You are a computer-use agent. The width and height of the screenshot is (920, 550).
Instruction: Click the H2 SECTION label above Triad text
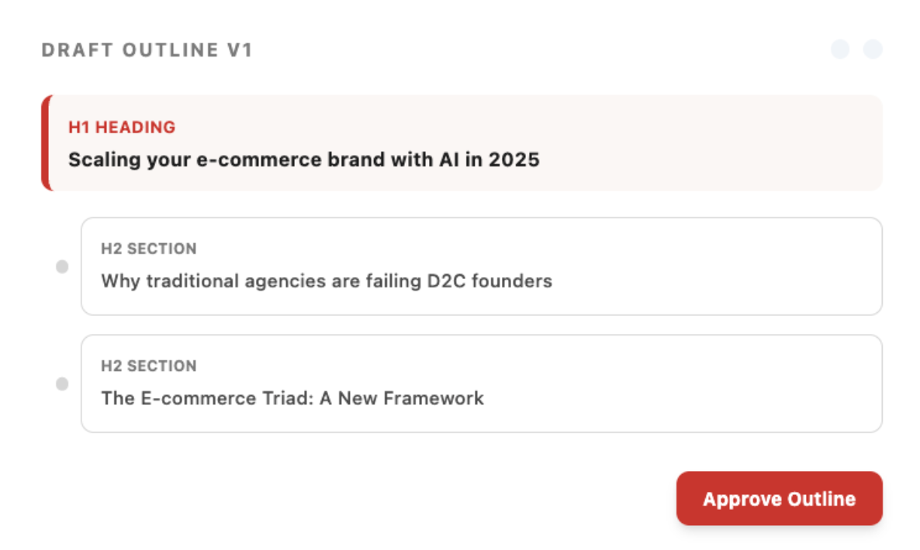[148, 366]
